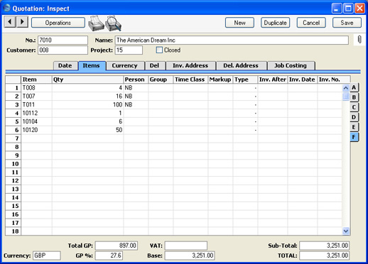Click the Save button
Viewport: 368px width, 264px height.
[347, 23]
